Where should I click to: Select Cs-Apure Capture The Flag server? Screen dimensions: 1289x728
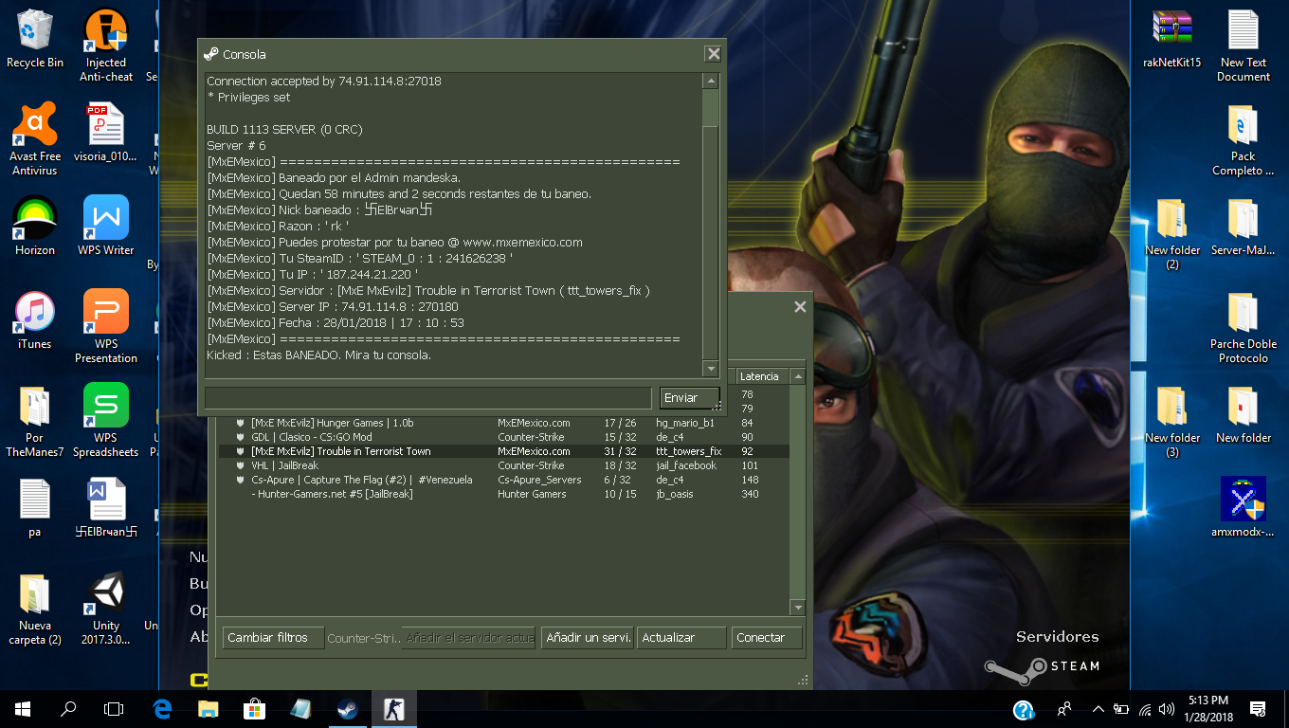[503, 480]
